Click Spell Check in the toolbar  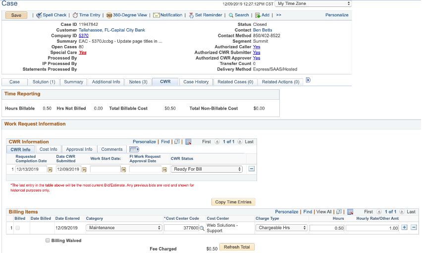pyautogui.click(x=51, y=15)
